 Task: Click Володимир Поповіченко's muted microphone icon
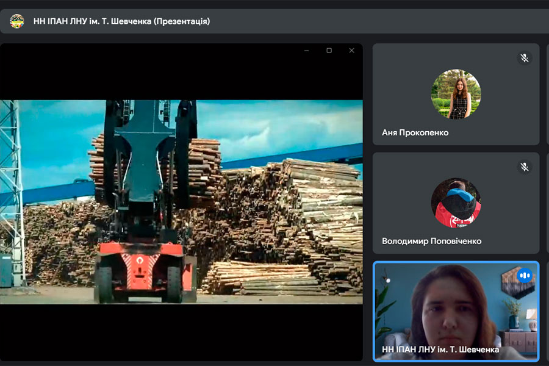524,167
